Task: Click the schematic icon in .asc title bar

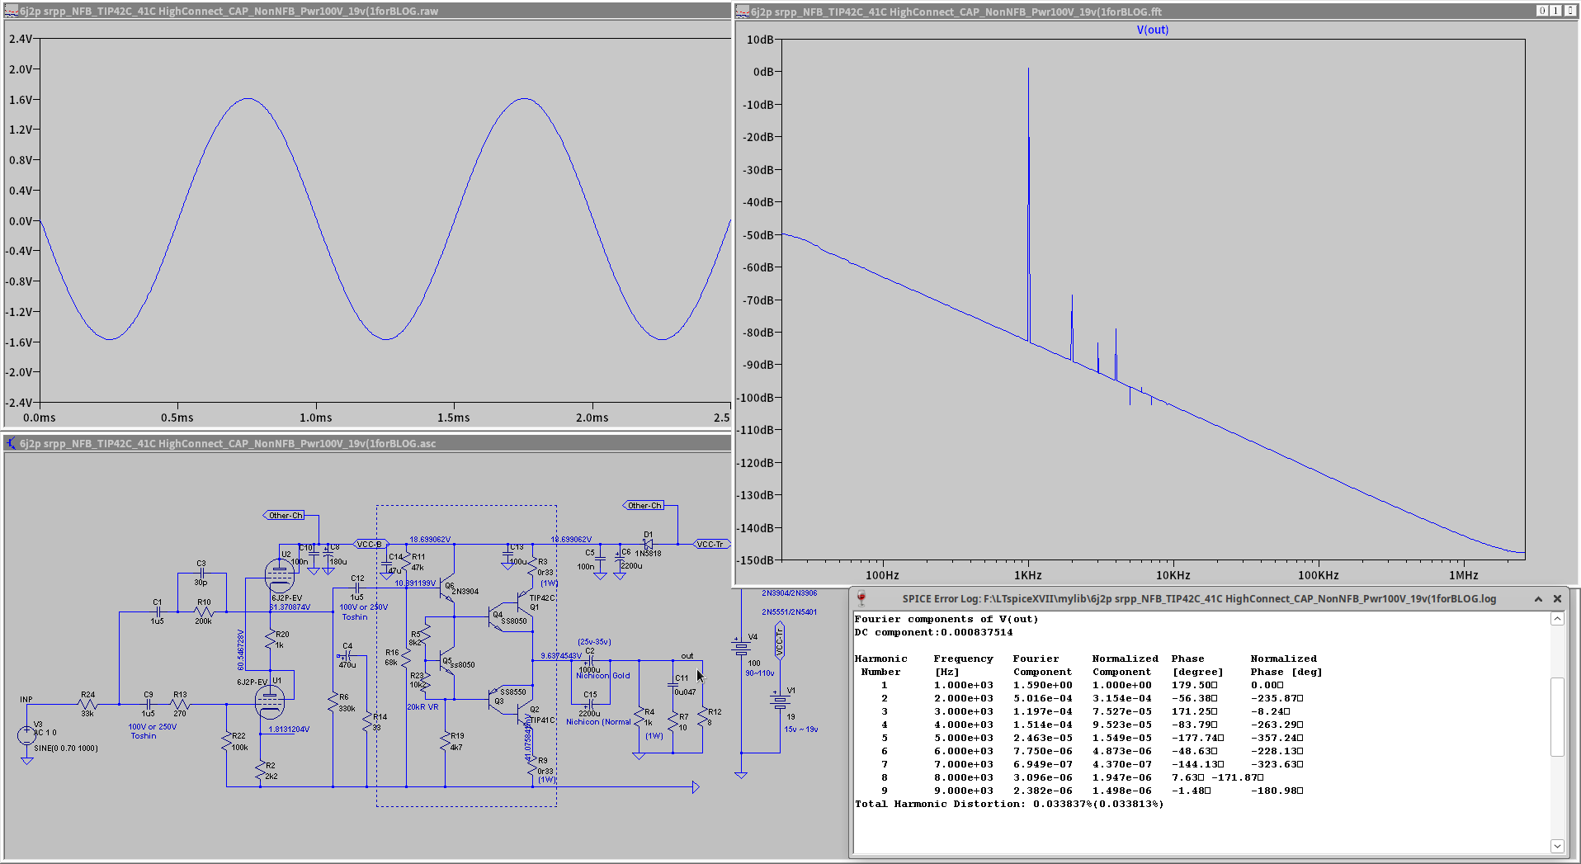Action: (11, 443)
